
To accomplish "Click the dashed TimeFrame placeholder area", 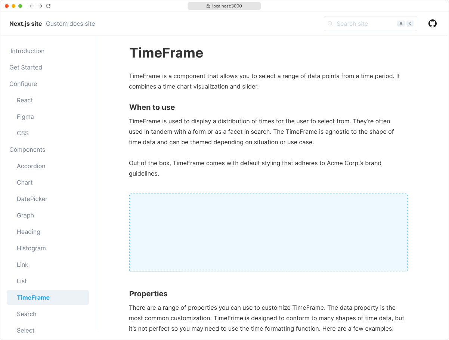I will (268, 232).
